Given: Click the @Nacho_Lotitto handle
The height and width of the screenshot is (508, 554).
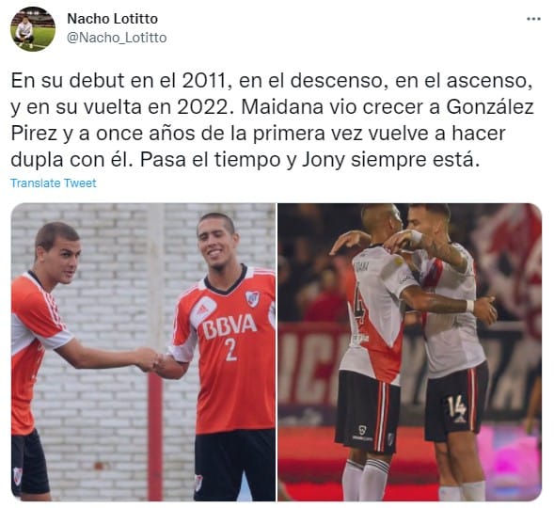Looking at the screenshot, I should [x=117, y=38].
